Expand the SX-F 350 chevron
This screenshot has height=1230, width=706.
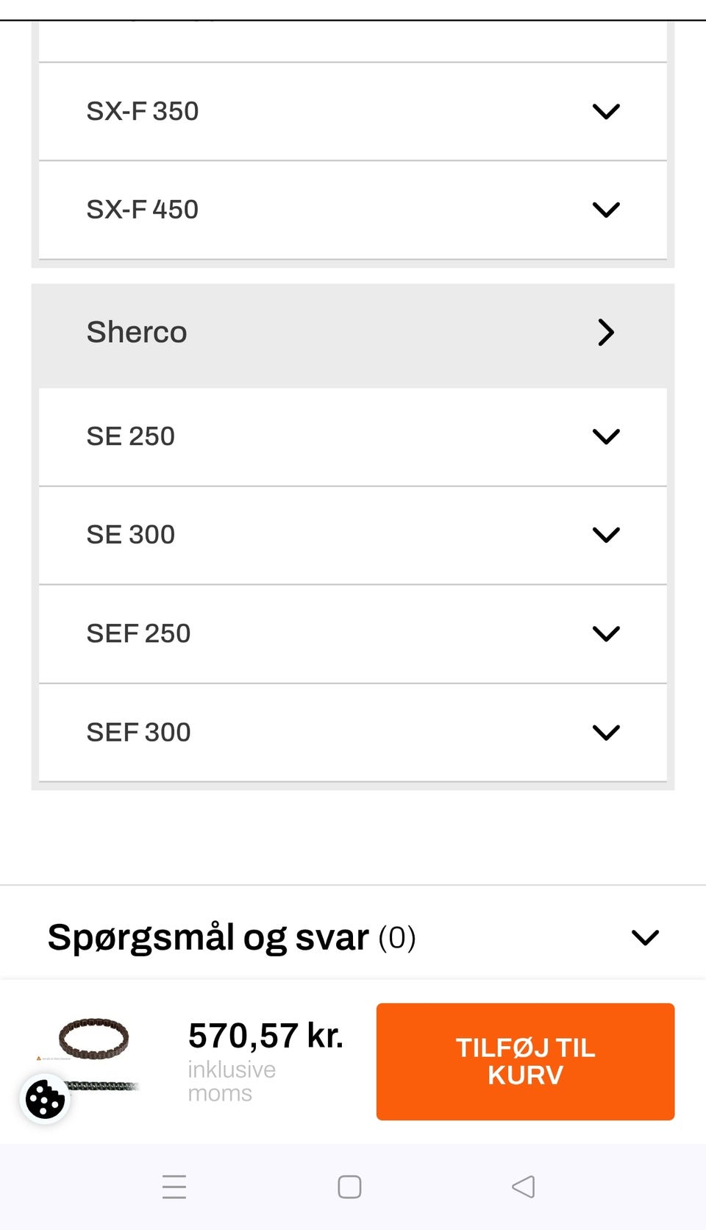point(606,112)
